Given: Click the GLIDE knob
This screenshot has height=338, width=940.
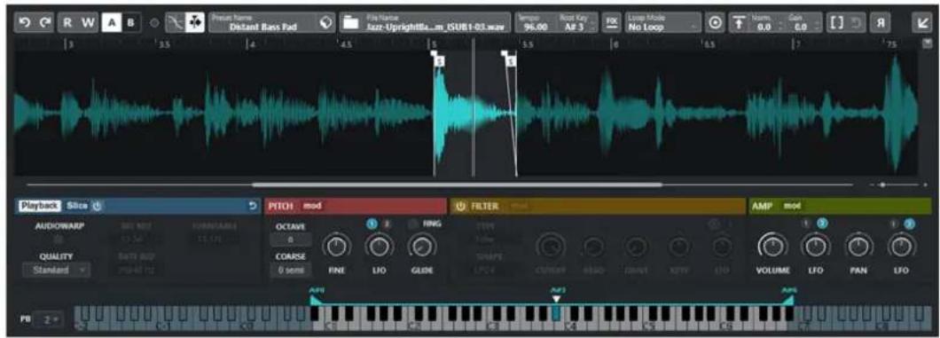Looking at the screenshot, I should (x=421, y=246).
